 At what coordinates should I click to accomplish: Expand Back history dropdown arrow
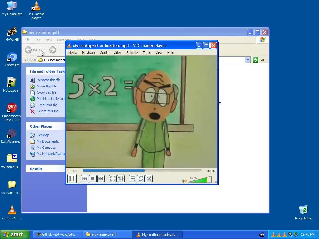44,50
